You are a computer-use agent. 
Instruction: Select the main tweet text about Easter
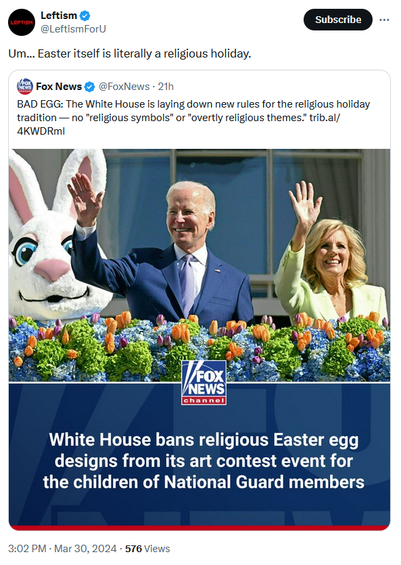click(130, 53)
